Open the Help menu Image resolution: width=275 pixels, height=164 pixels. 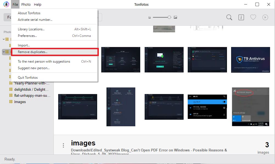(38, 4)
